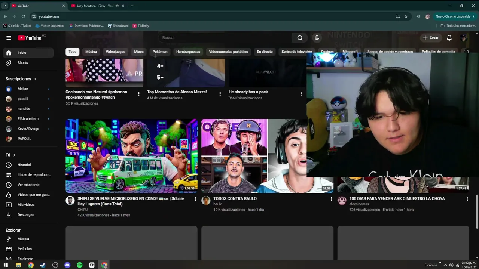Open options for He already has a pack
This screenshot has width=479, height=269.
[x=302, y=94]
